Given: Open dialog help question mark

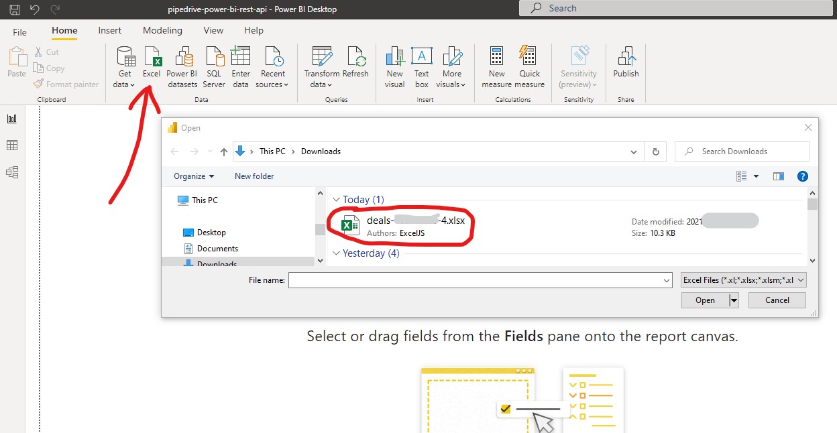Looking at the screenshot, I should point(802,176).
